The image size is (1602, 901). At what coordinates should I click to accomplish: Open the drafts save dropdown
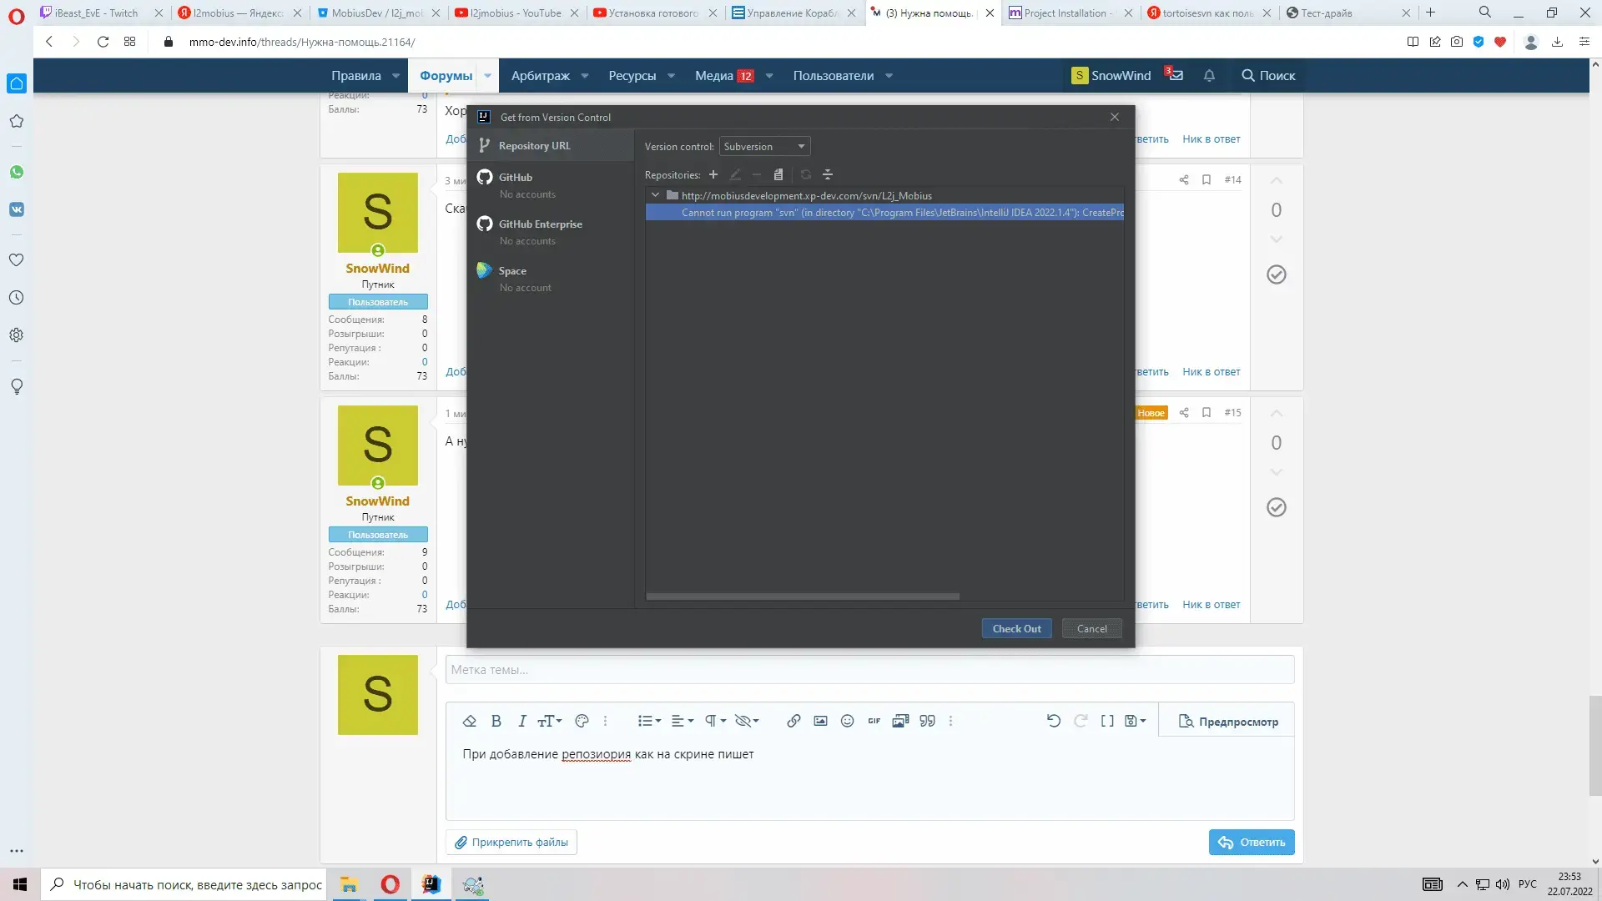(x=1136, y=722)
